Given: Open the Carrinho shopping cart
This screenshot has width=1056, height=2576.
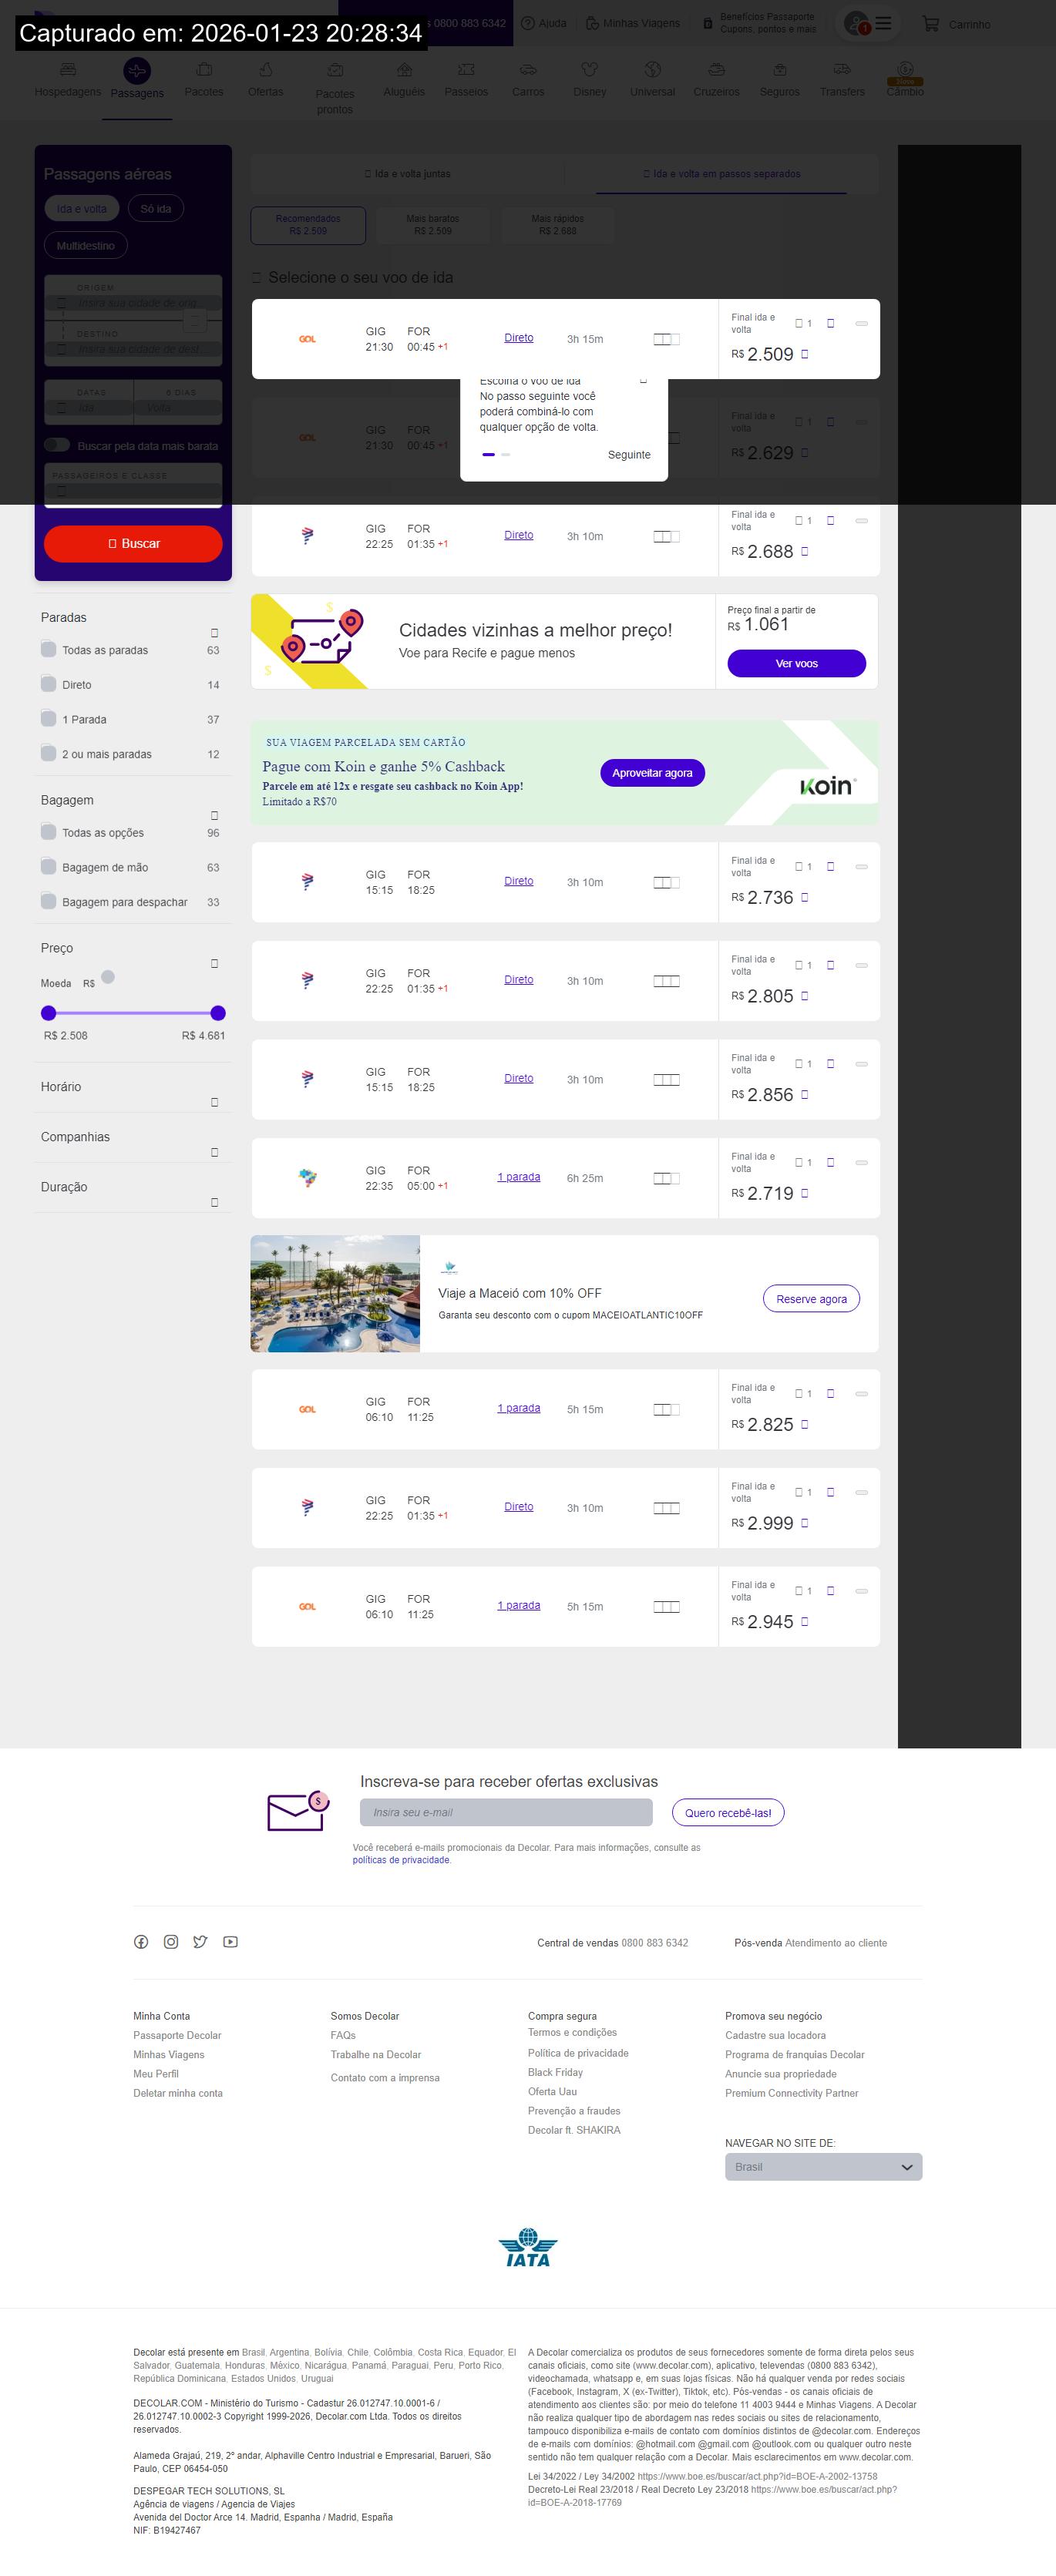Looking at the screenshot, I should [956, 24].
